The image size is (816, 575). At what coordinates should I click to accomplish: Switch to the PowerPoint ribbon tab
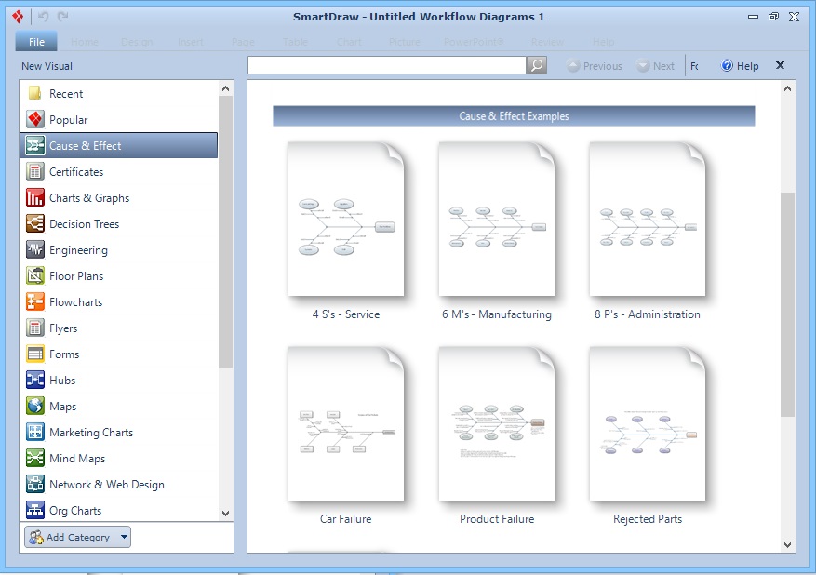[x=474, y=42]
